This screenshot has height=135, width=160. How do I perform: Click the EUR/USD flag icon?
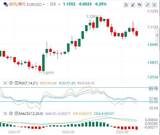[x=6, y=5]
